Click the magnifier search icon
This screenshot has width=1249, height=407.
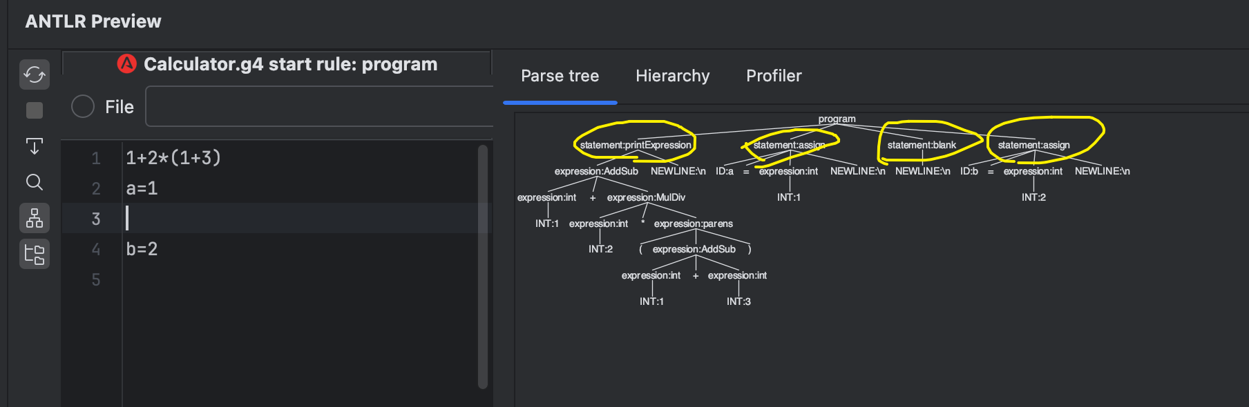[x=35, y=182]
